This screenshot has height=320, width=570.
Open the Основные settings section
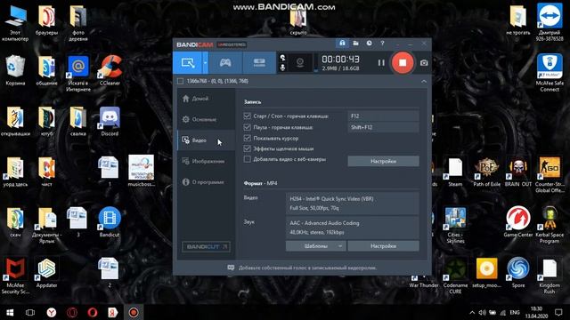206,119
